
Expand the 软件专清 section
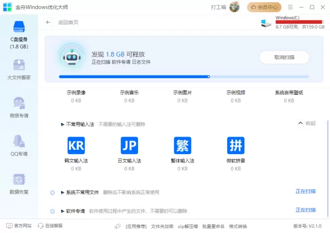[x=63, y=211]
